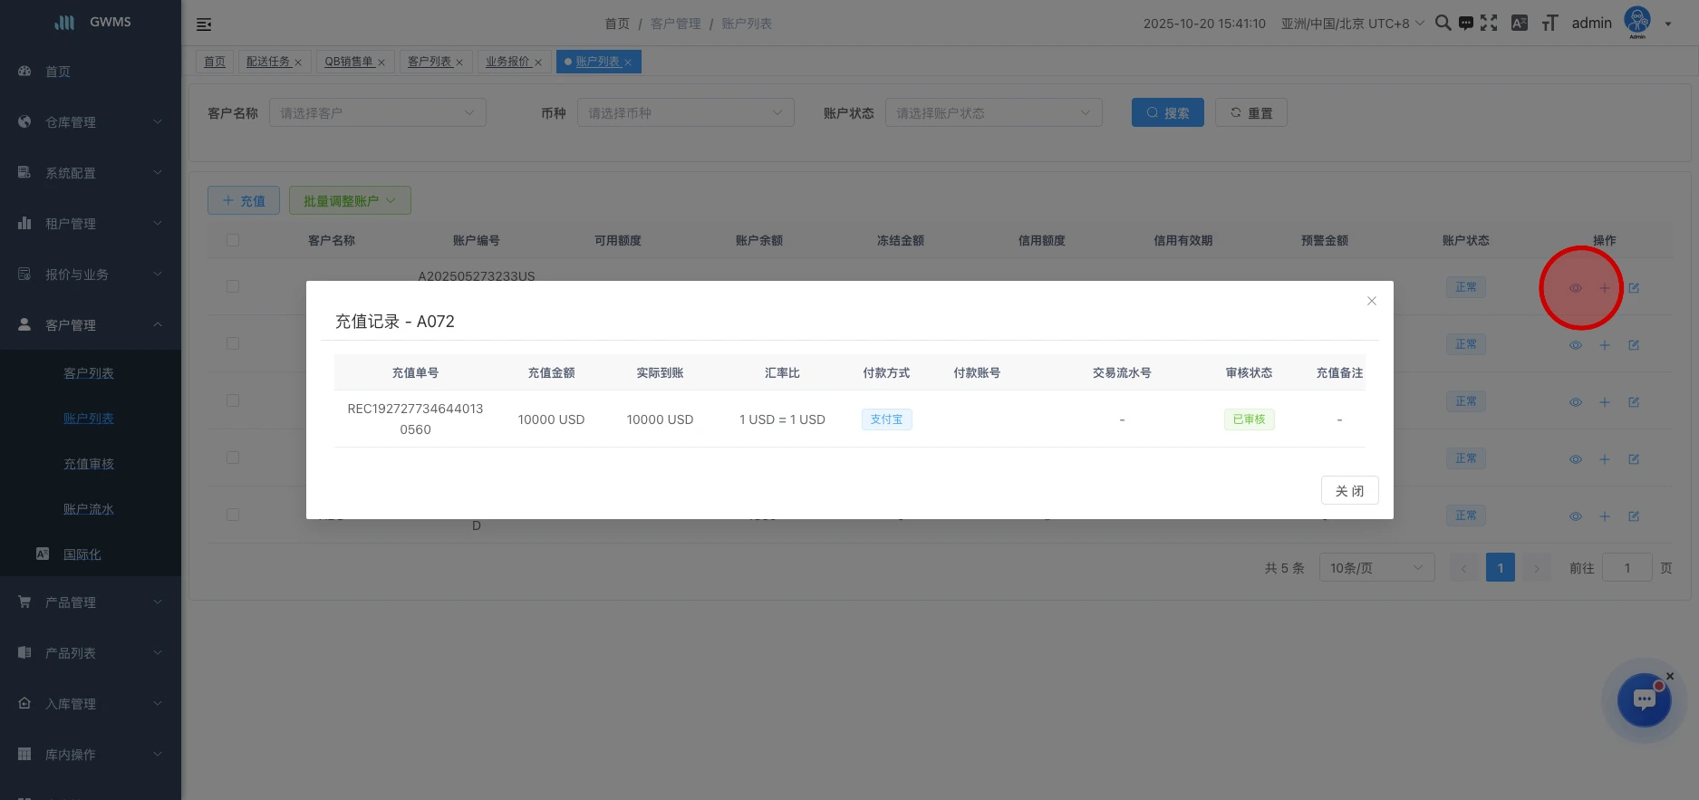Open the 币种 currency dropdown

(685, 113)
